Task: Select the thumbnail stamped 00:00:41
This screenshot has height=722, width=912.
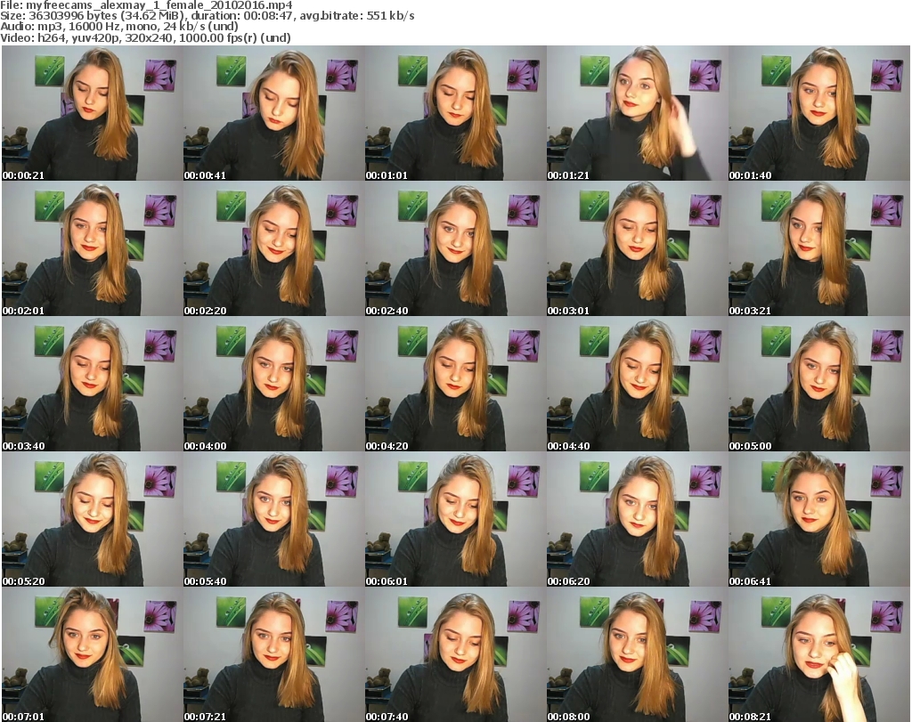Action: click(274, 113)
